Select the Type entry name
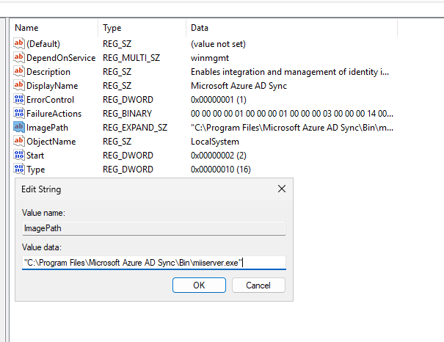Viewport: 444px width, 342px height. (x=36, y=170)
